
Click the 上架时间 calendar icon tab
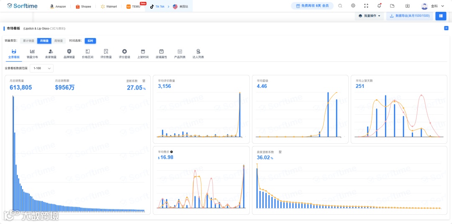tap(143, 51)
